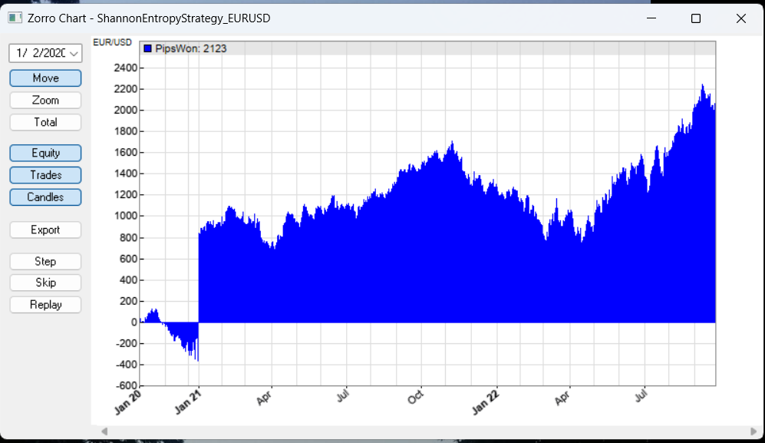The height and width of the screenshot is (443, 765).
Task: Click the horizontal scrollbar track under chart
Action: [x=428, y=432]
